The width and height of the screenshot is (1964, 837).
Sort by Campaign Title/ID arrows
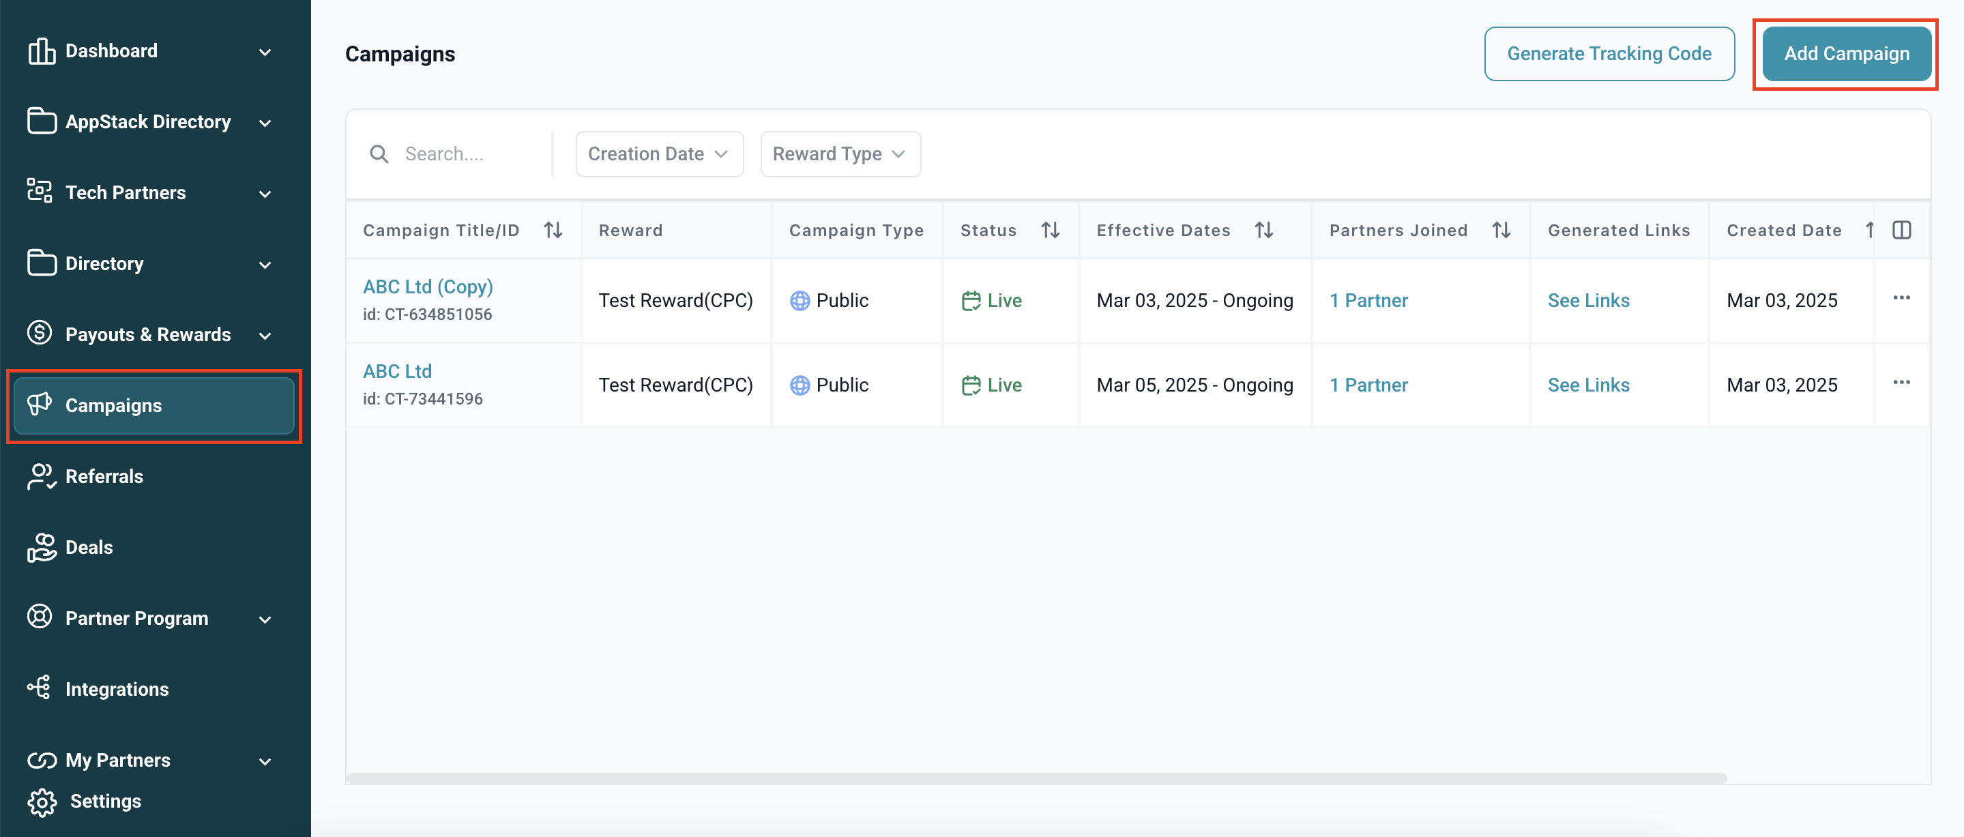pos(553,230)
